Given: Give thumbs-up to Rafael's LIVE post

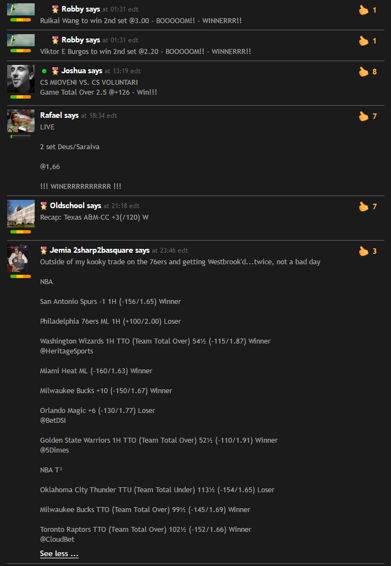Looking at the screenshot, I should click(364, 116).
